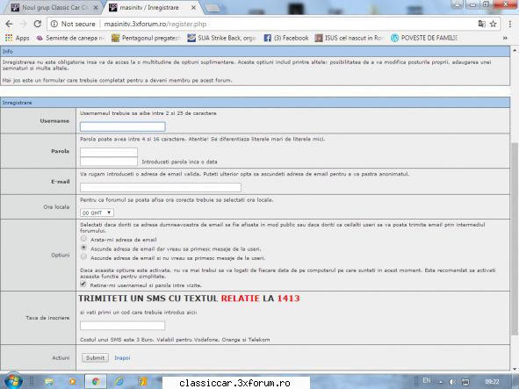The height and width of the screenshot is (389, 519).
Task: Select the Arata-mi adresa de email option
Action: (83, 238)
